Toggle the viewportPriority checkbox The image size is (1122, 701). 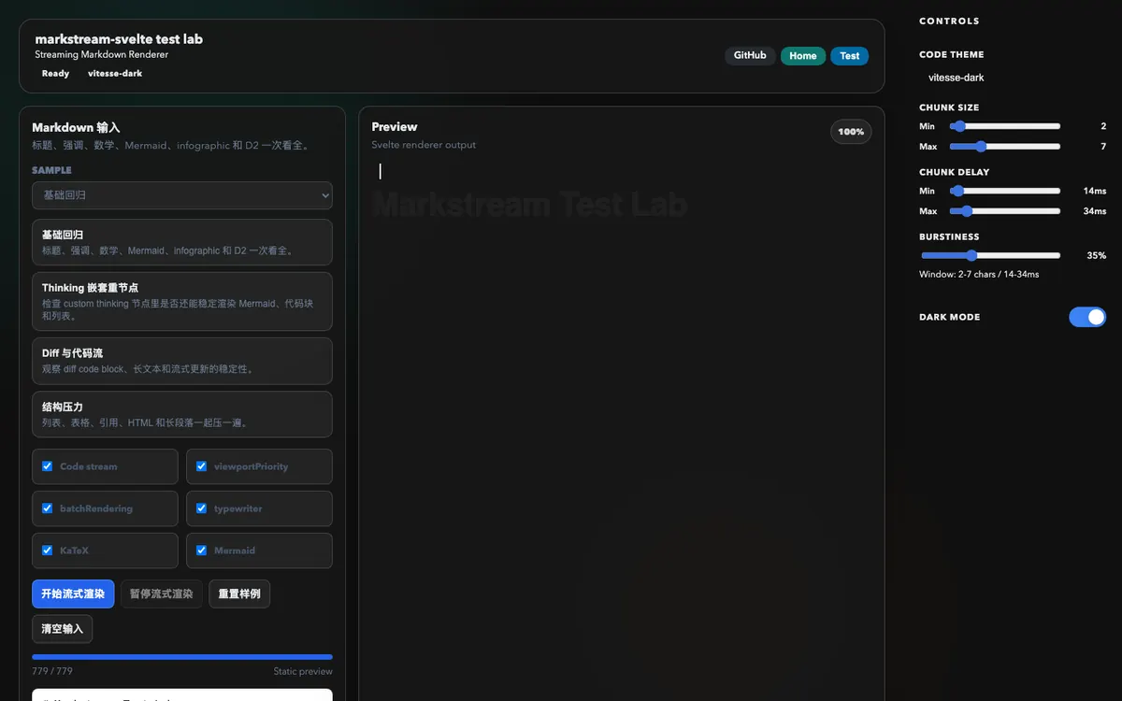coord(201,466)
